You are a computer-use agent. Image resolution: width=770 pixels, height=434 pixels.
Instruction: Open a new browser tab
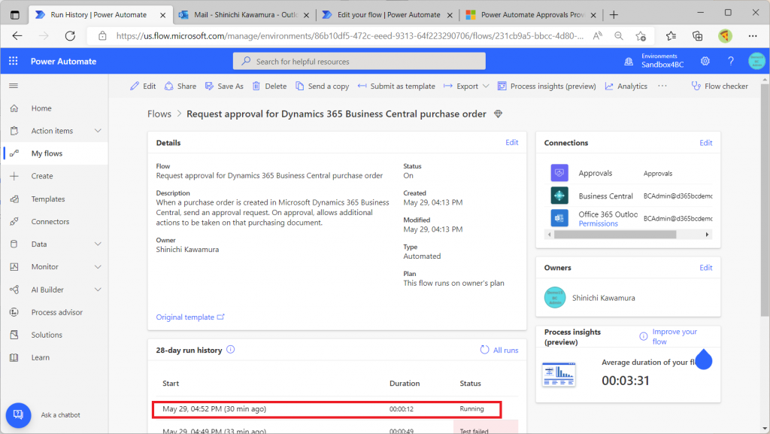[614, 15]
